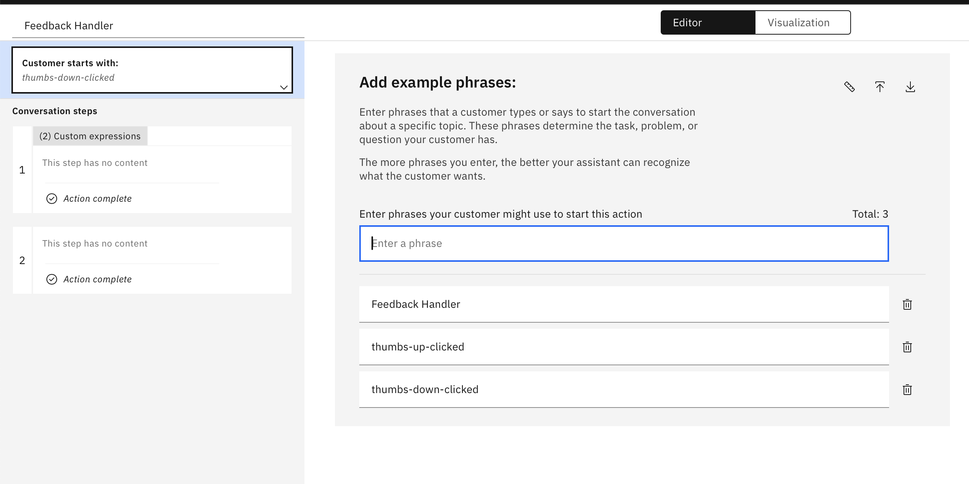Click "This step has no content" in step 1

pos(95,162)
